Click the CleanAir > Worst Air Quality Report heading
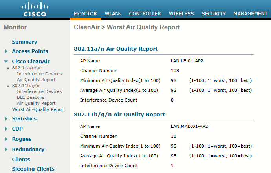Viewport: 271px width, 173px height. (x=127, y=27)
